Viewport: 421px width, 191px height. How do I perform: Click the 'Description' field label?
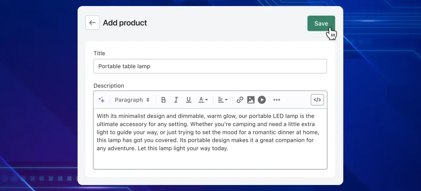coord(109,86)
